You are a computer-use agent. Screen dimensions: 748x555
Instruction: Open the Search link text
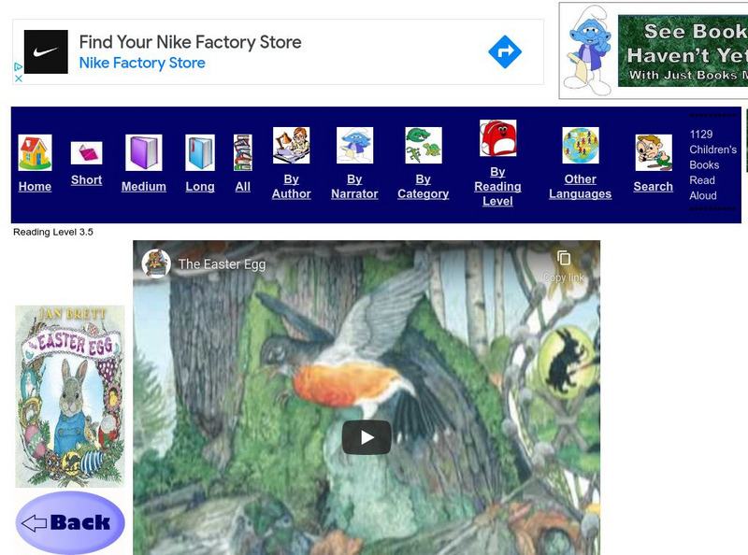(653, 187)
